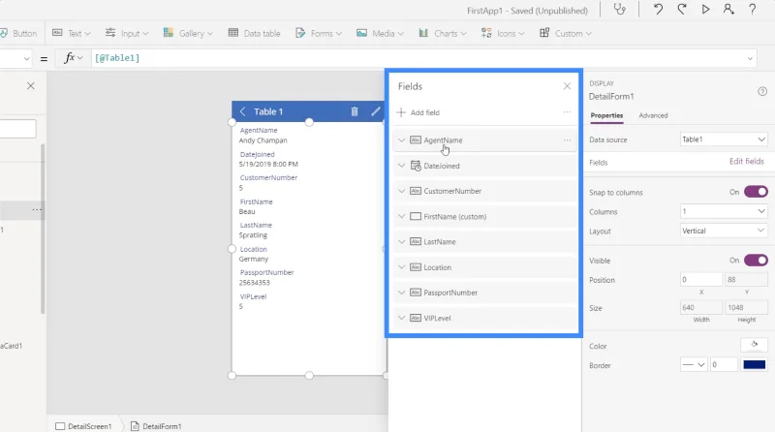This screenshot has width=775, height=432.
Task: Click the Edit fields link
Action: pos(746,162)
